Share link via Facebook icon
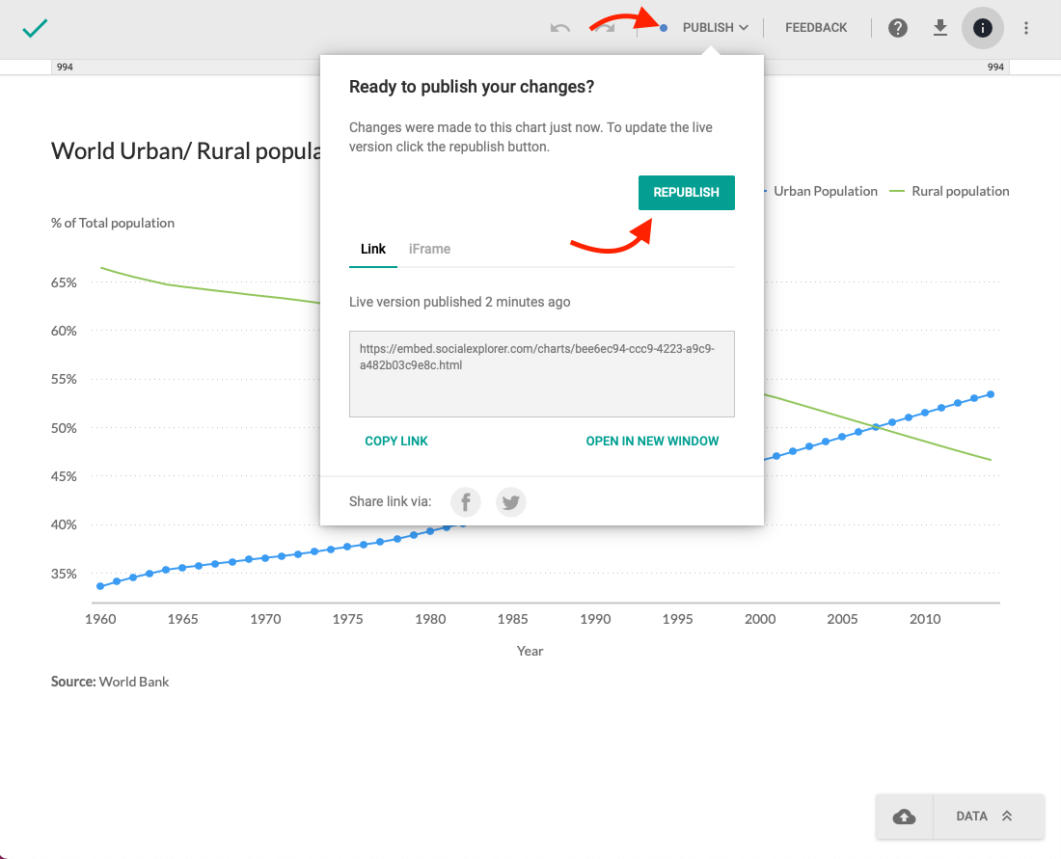 pyautogui.click(x=466, y=501)
